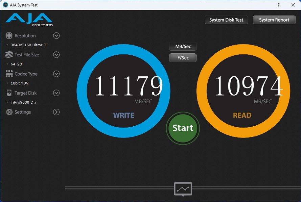Expand the Target Disk dropdown chevron
Viewport: 301px width, 202px height.
[56, 93]
